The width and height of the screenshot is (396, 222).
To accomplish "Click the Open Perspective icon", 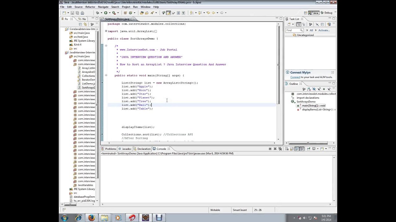I will 306,13.
